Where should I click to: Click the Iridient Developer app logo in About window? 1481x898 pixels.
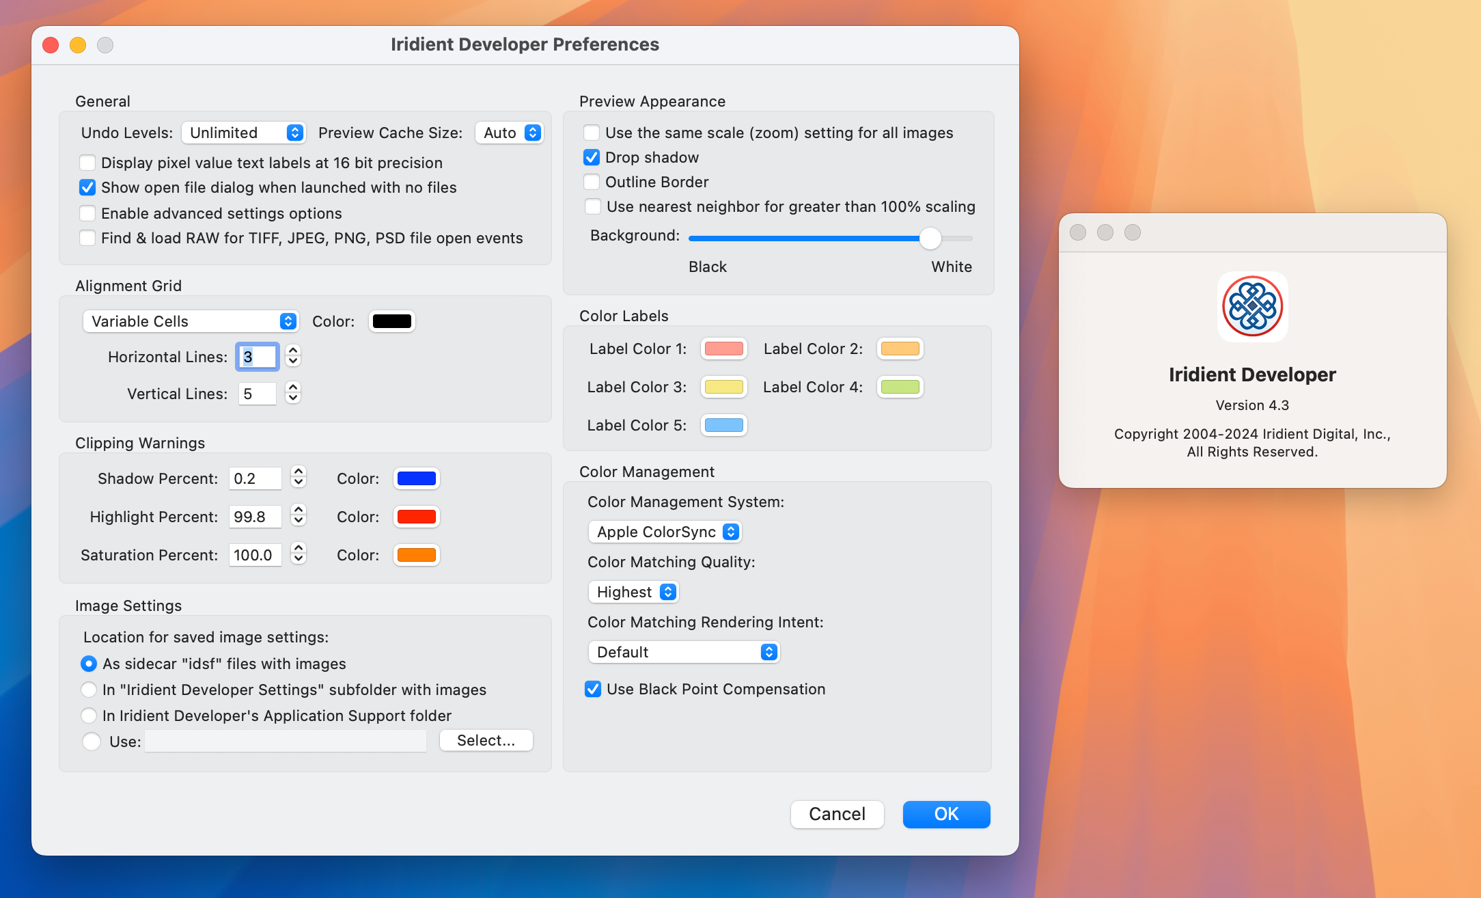[x=1252, y=307]
